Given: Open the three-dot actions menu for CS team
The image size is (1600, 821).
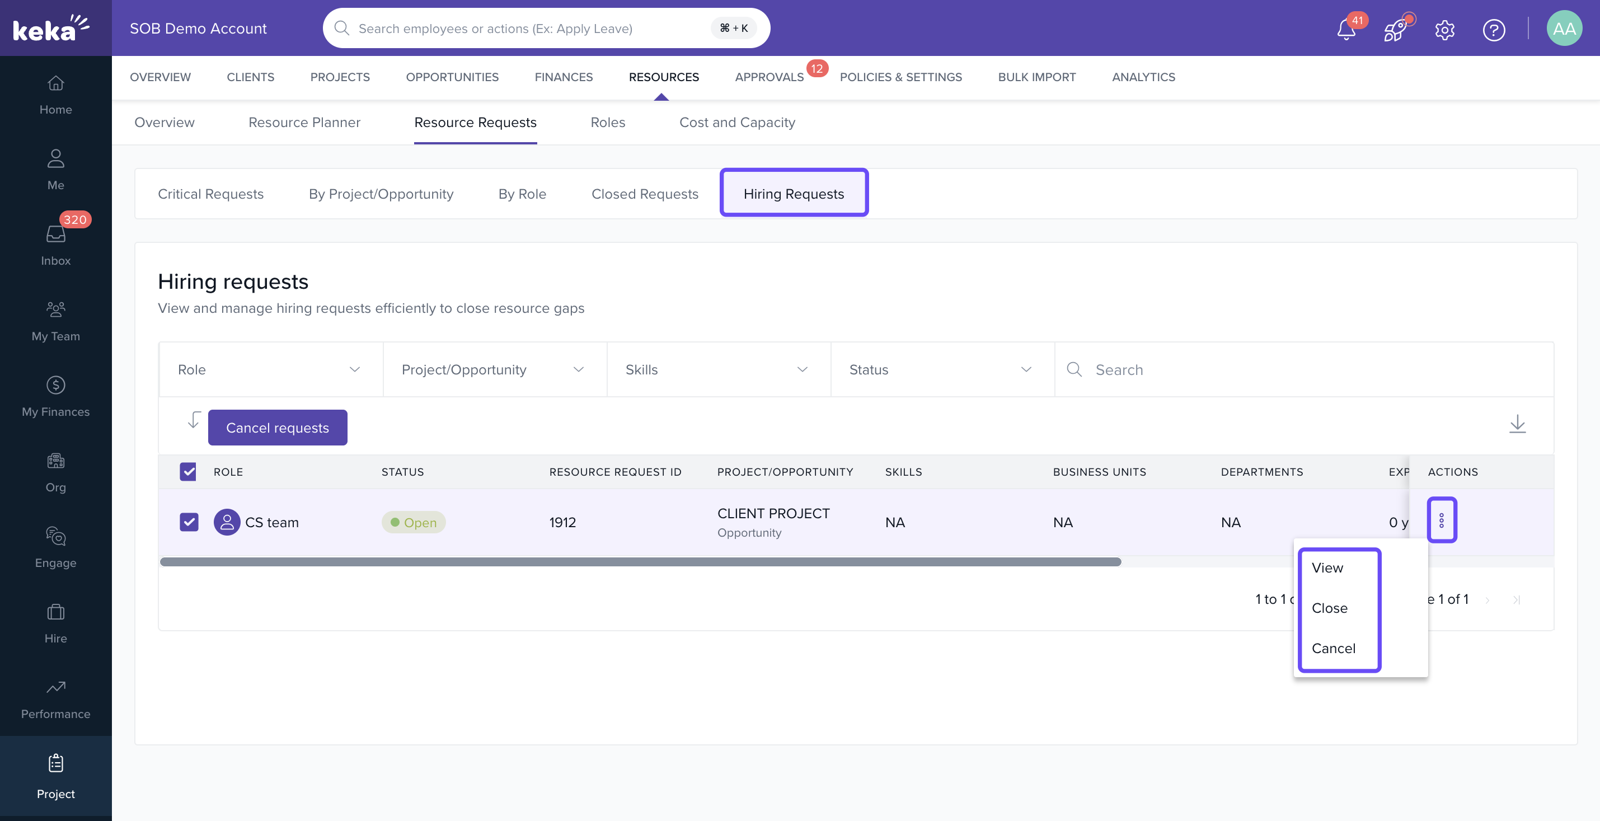Looking at the screenshot, I should coord(1441,520).
